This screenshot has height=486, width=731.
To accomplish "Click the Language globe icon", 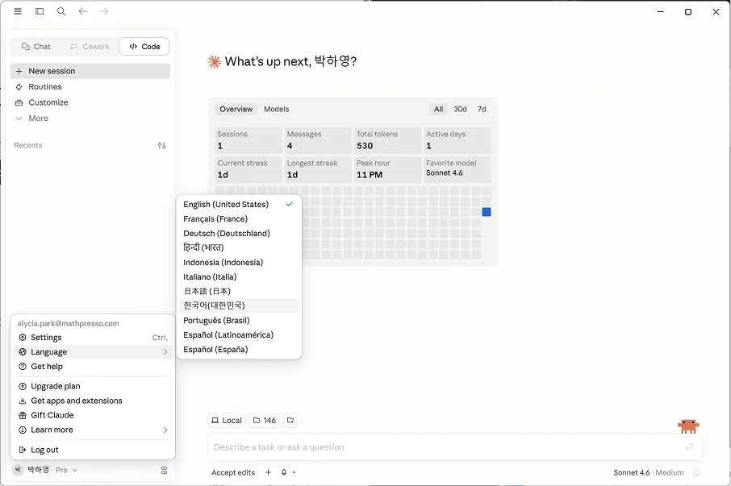I will click(23, 352).
